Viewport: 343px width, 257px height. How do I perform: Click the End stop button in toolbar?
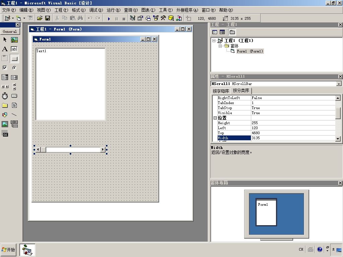pos(124,19)
